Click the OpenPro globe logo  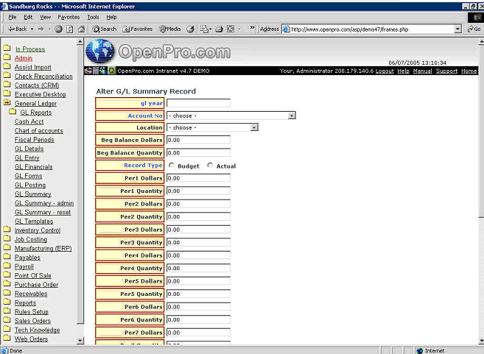click(x=100, y=52)
